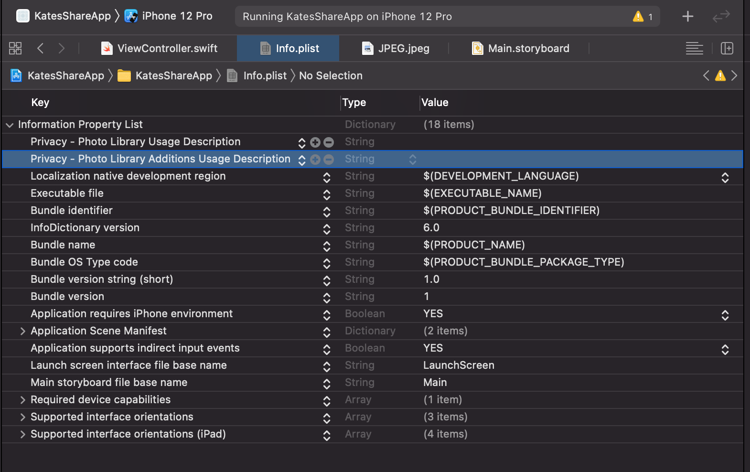This screenshot has width=750, height=472.
Task: Add row after Photo Library Additions row
Action: pyautogui.click(x=315, y=159)
